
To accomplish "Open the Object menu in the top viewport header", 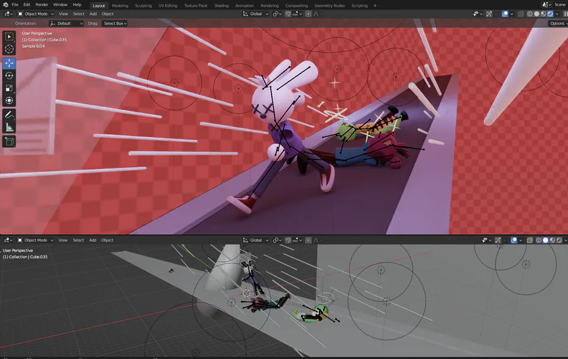I will click(107, 14).
